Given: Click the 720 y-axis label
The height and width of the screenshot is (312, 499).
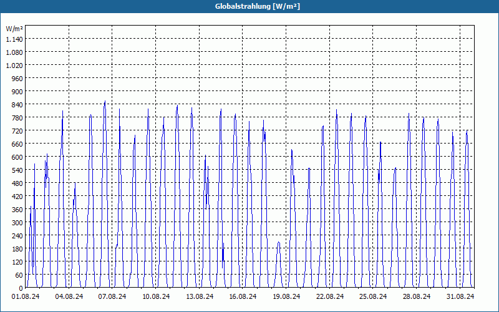Looking at the screenshot, I should click(17, 131).
